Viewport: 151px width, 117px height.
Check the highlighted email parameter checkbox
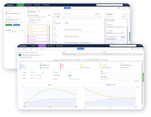107,37
